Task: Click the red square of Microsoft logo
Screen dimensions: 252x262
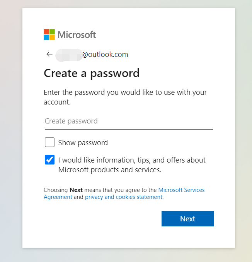Action: coord(46,32)
